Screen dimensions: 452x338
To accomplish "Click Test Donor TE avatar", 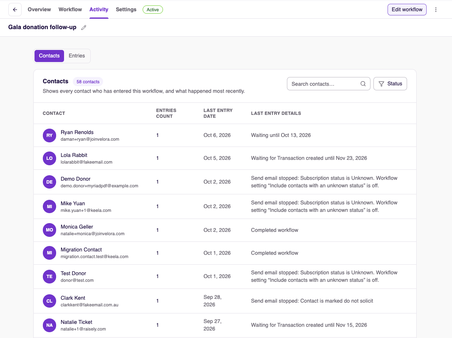I will 49,276.
